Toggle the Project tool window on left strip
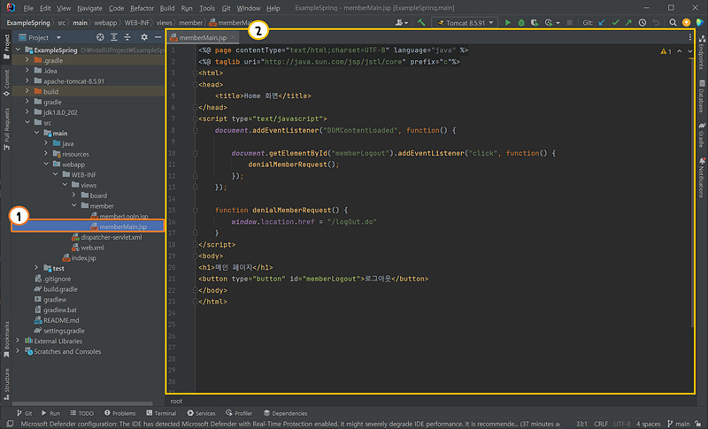The image size is (708, 429). click(x=6, y=47)
